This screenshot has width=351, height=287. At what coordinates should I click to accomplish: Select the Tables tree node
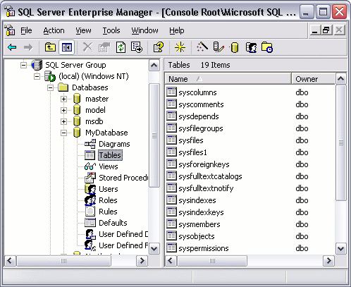coord(110,155)
